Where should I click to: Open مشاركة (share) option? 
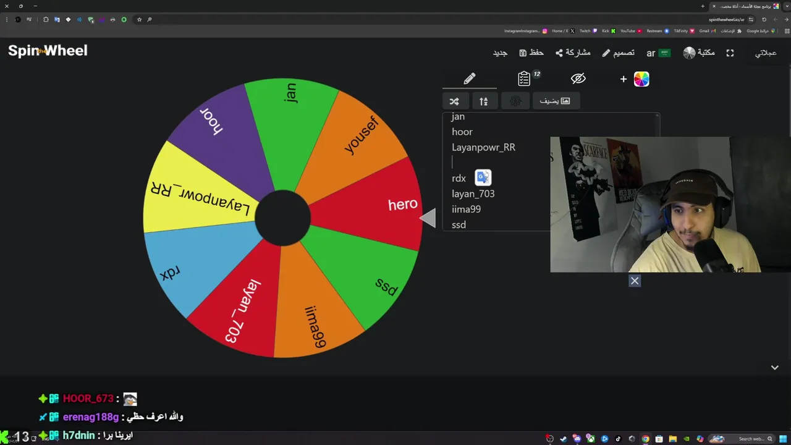click(x=573, y=53)
